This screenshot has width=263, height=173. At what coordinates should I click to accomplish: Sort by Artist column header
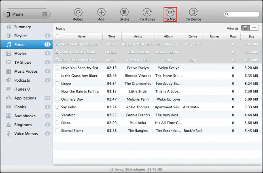pyautogui.click(x=138, y=36)
